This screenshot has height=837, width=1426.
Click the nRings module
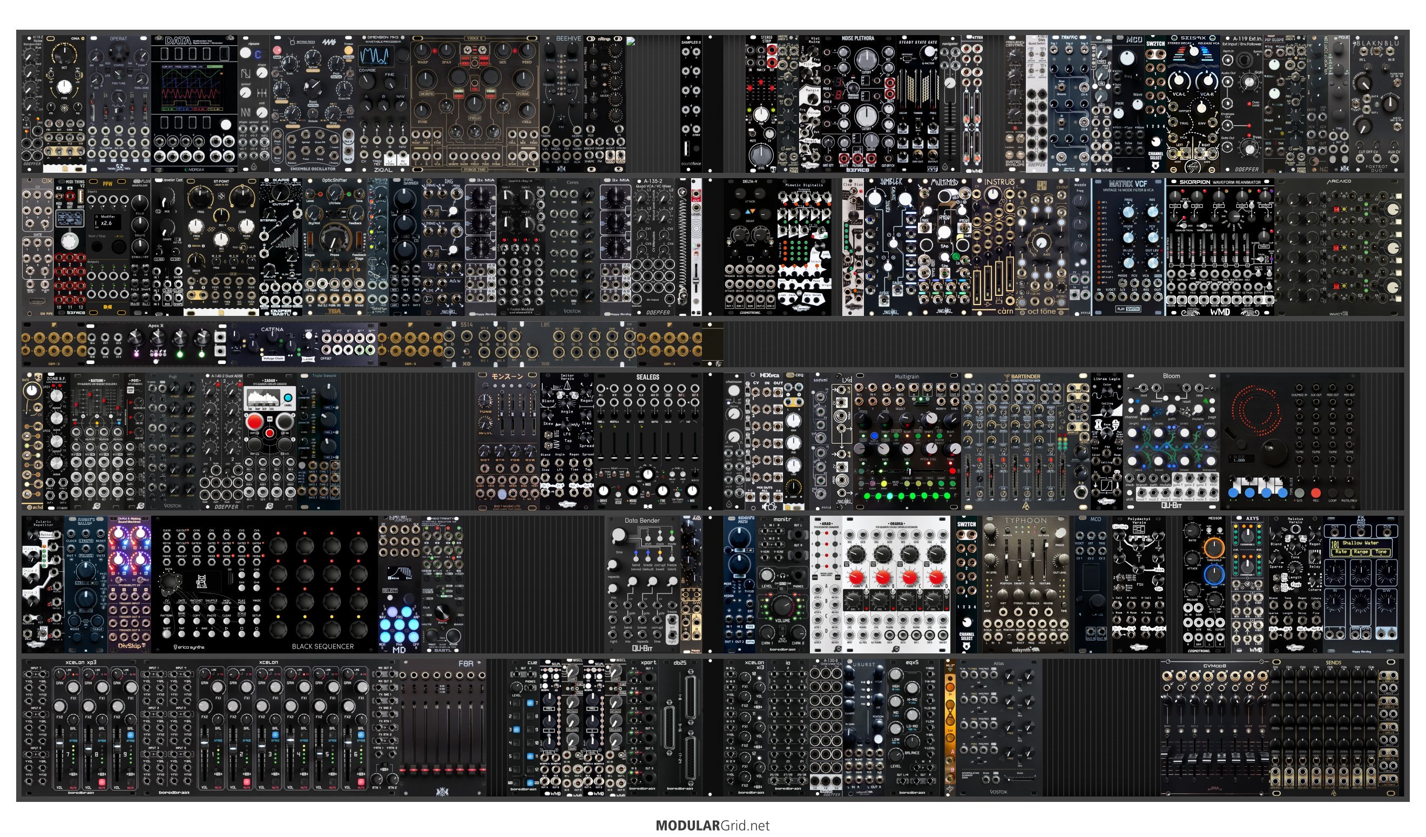(604, 104)
